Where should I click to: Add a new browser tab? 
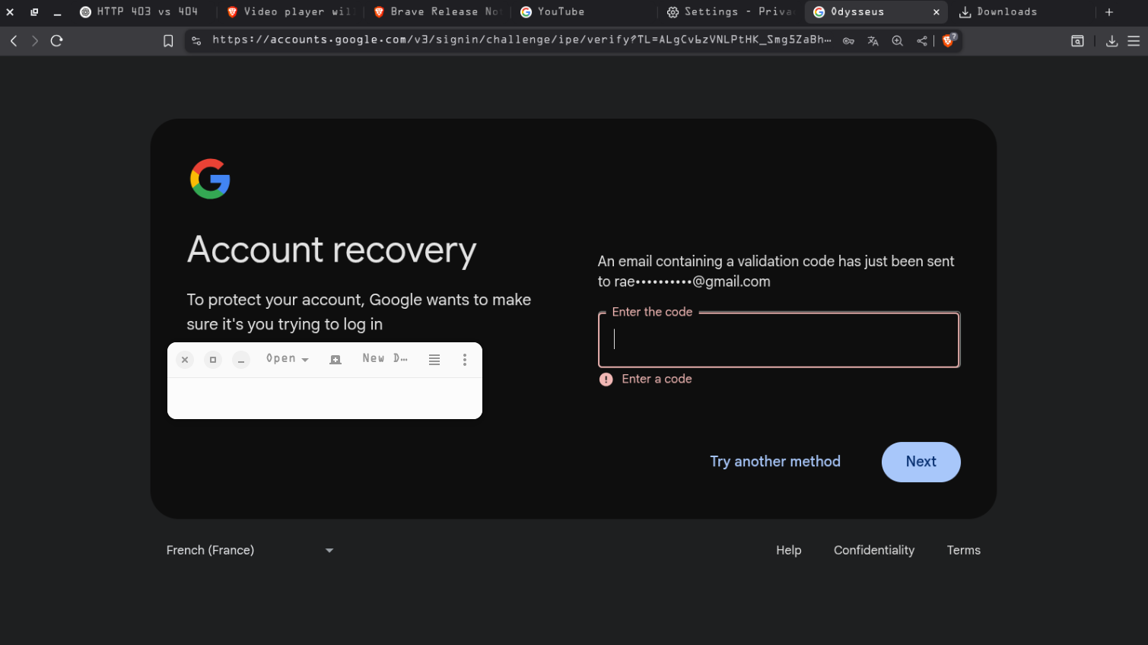pos(1109,12)
